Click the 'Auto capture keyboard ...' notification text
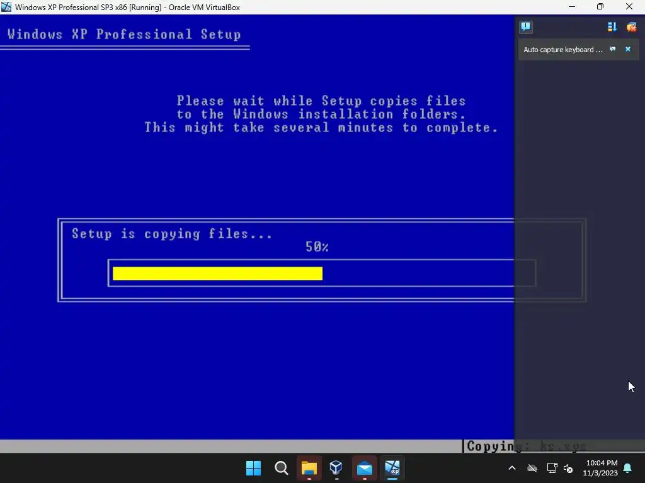645x483 pixels. click(562, 50)
